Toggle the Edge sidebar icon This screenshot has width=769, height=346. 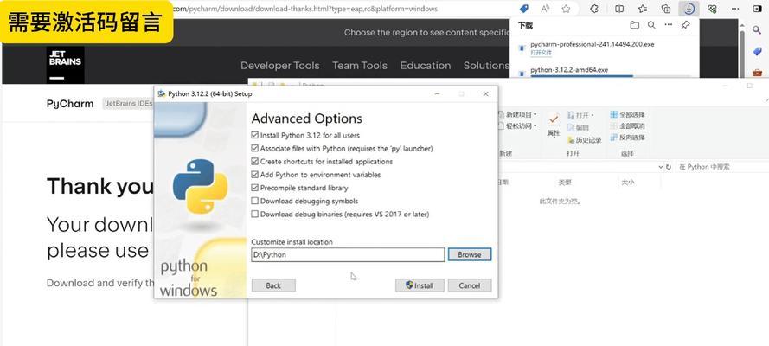758,9
